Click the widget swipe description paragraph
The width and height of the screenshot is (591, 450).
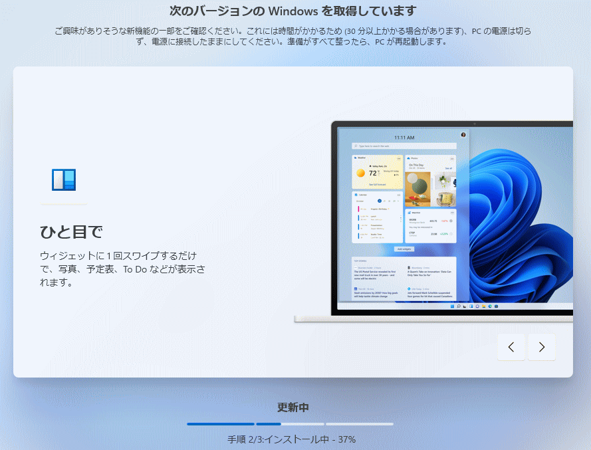(x=122, y=269)
